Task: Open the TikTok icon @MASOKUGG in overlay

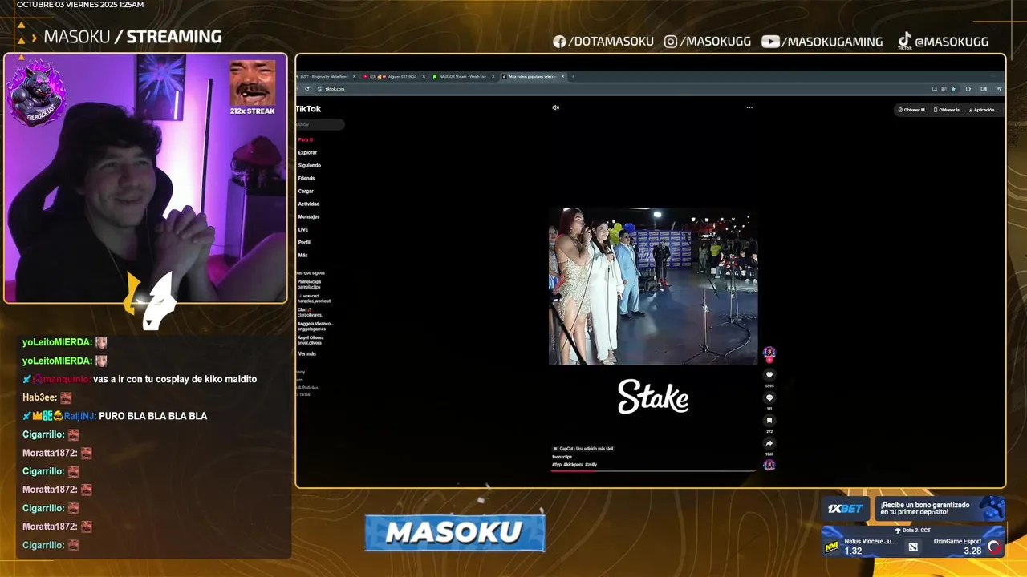Action: (x=904, y=41)
